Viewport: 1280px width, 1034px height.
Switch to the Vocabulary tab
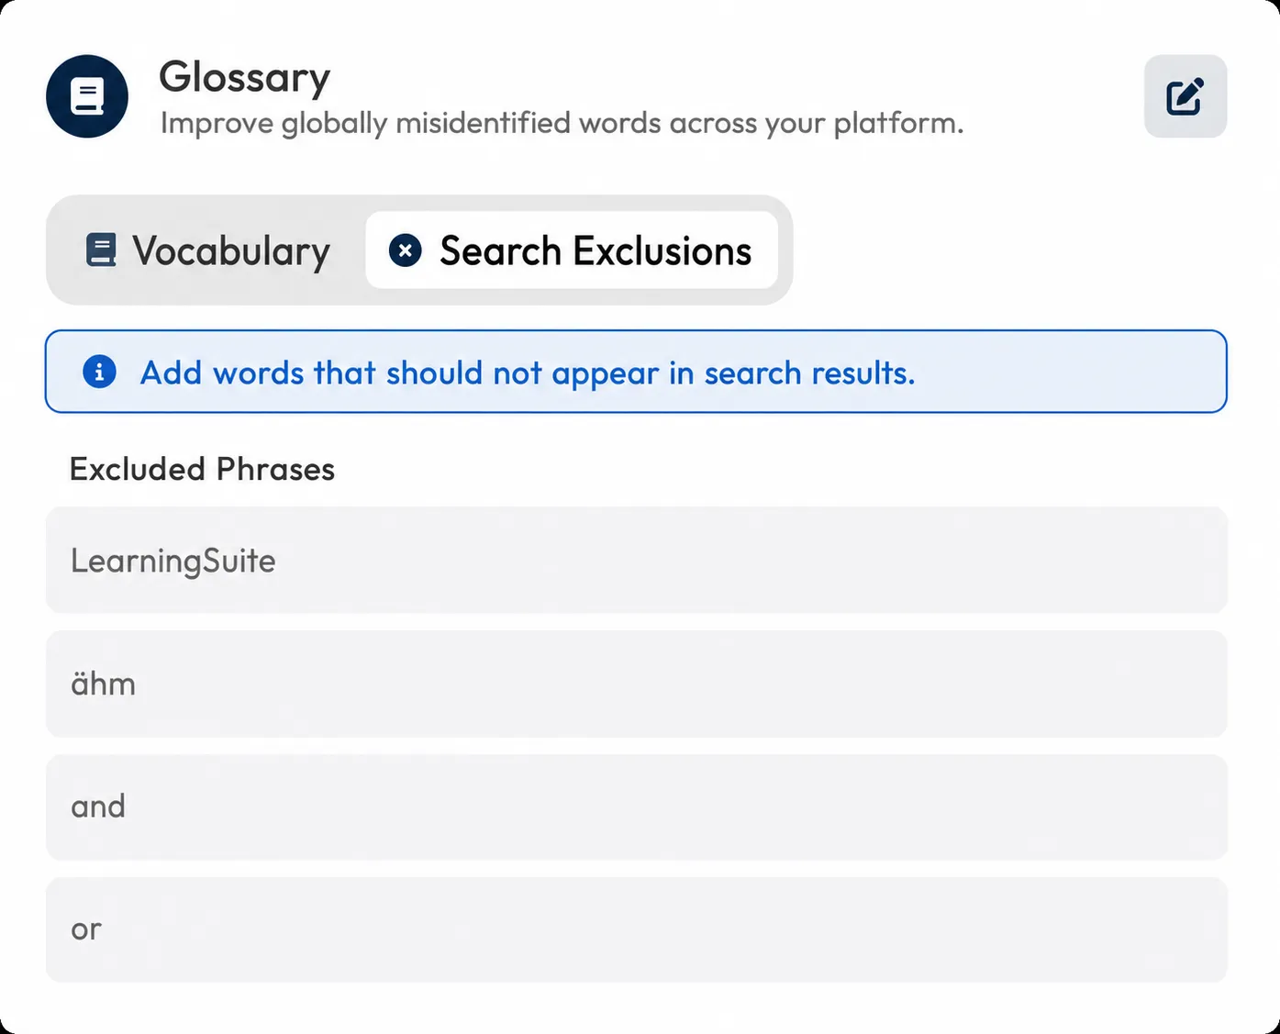207,250
